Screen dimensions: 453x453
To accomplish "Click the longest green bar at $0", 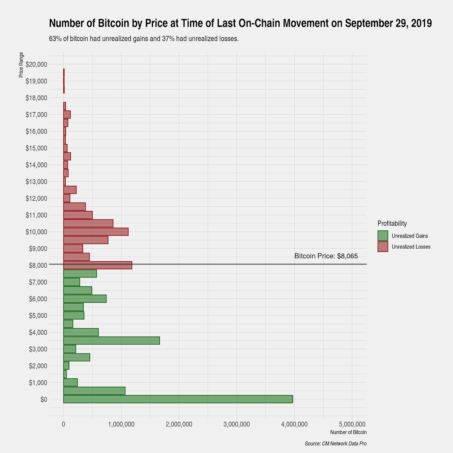I will coord(178,399).
